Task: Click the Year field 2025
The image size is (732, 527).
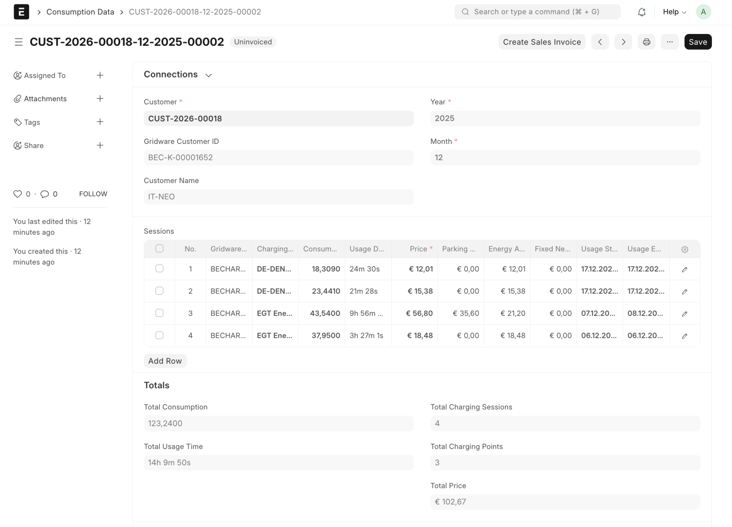Action: (x=565, y=119)
